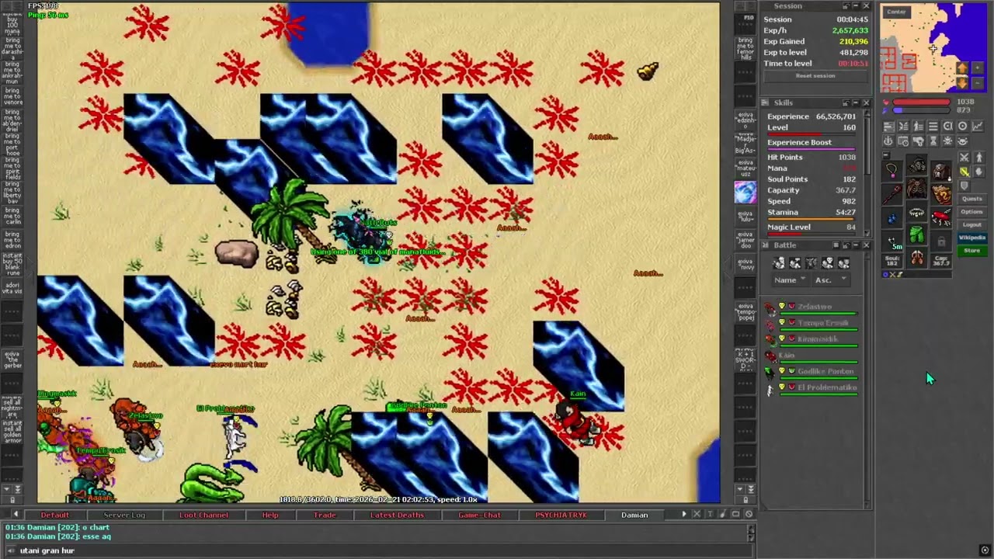Toggle second Battle list filter icon
Screen dimensions: 994x559
(x=795, y=262)
